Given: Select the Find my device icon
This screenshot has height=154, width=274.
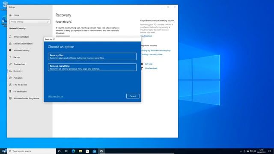Looking at the screenshot, I should pyautogui.click(x=10, y=85).
